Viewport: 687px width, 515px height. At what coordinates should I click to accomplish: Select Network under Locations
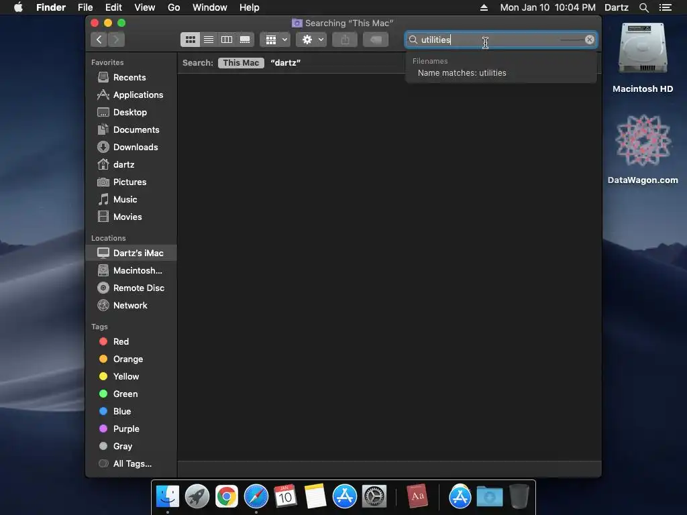(131, 306)
